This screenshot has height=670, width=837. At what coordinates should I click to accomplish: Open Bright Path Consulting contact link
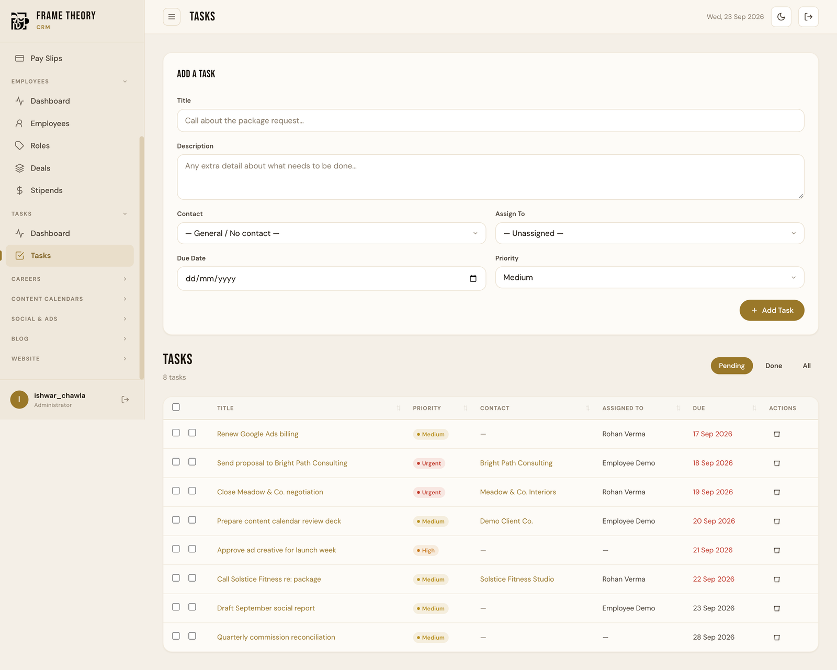click(516, 463)
